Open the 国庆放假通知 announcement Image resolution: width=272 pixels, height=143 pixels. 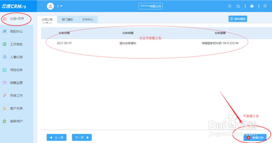pyautogui.click(x=128, y=43)
